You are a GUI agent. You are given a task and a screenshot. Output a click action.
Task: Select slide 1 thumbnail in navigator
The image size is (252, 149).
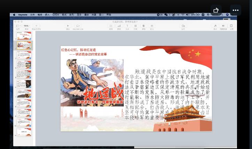pyautogui.click(x=24, y=36)
